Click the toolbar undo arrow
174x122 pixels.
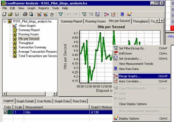click(x=69, y=14)
